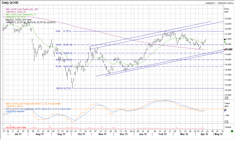Click the 23,000 value on price axis
Screen dimensions: 235x148
(227, 18)
